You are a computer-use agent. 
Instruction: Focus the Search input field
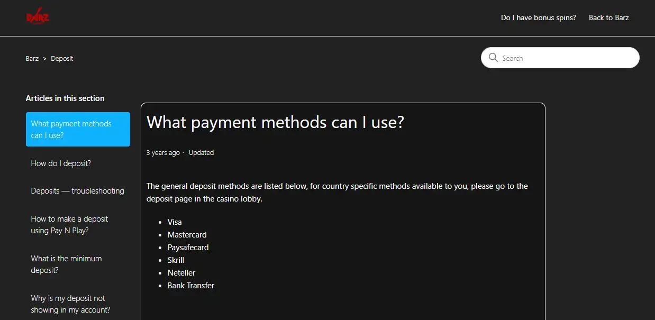pos(560,58)
